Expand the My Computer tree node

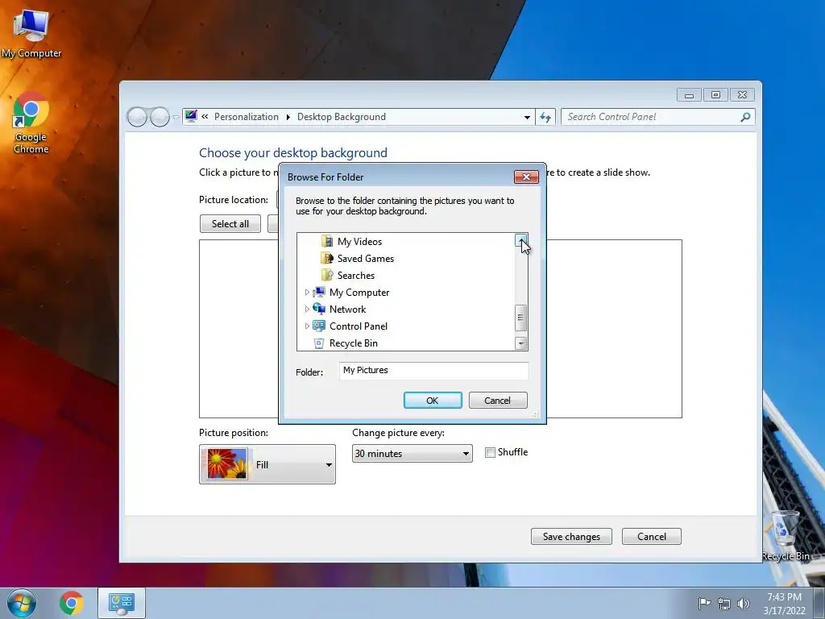(307, 292)
